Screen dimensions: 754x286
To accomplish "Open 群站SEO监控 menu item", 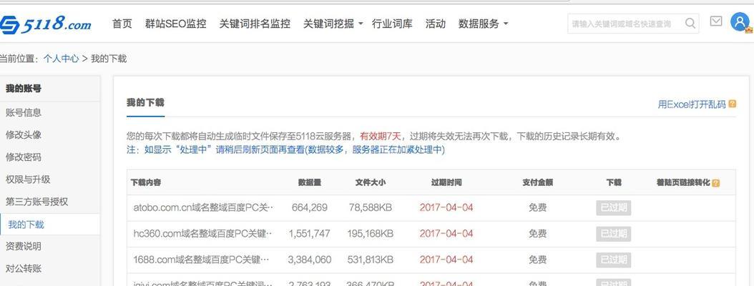I will coord(176,24).
